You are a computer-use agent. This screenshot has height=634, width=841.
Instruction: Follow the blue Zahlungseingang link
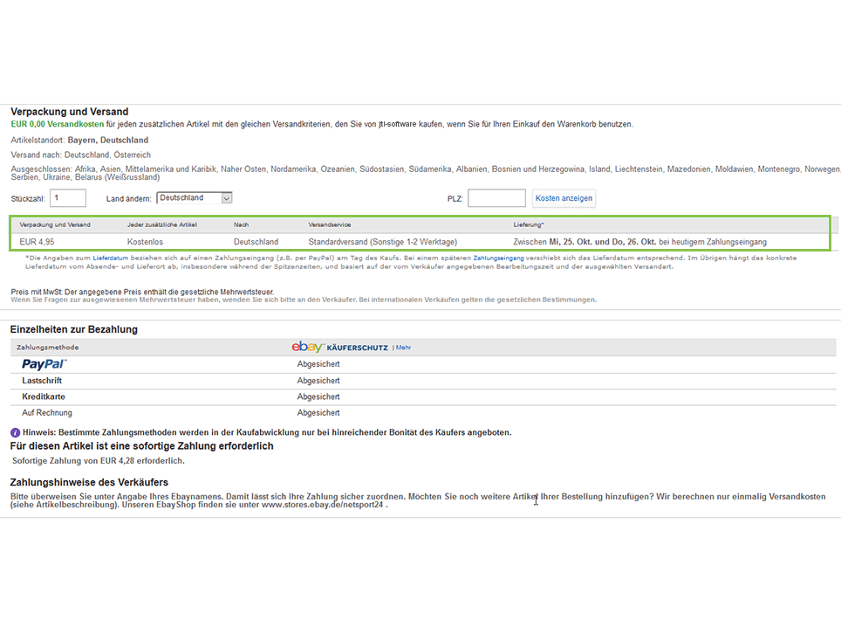(x=499, y=258)
